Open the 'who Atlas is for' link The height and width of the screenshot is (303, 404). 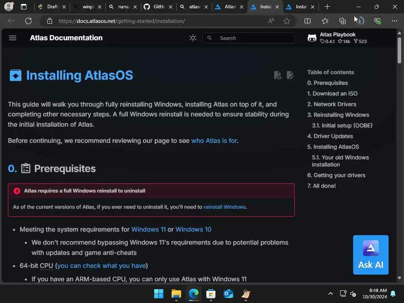pyautogui.click(x=214, y=141)
